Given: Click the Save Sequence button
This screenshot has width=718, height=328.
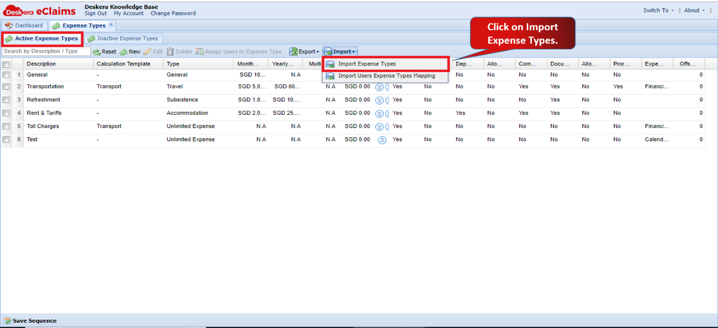Looking at the screenshot, I should [30, 321].
